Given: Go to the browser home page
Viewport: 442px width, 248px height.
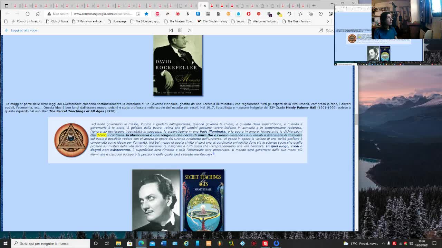Looking at the screenshot, I should tap(38, 14).
